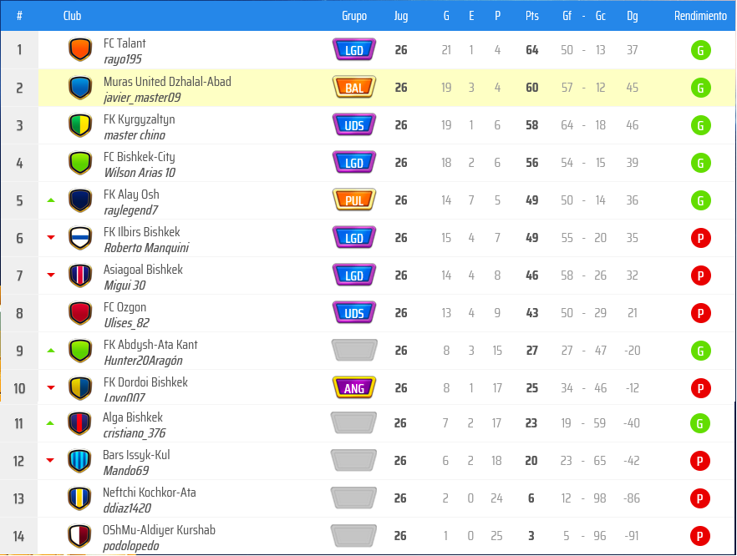This screenshot has height=556, width=737.
Task: Select the FC Ozgon team shield
Action: 80,312
